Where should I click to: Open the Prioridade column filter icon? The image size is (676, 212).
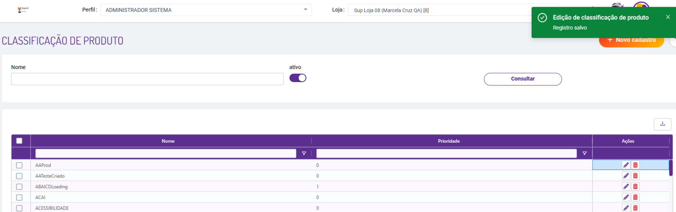(584, 153)
